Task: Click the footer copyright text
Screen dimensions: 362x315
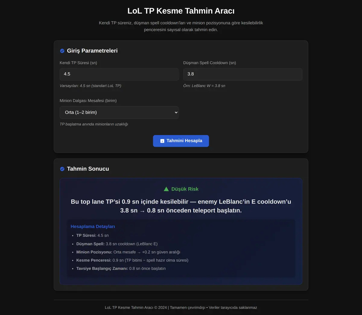Action: (x=181, y=307)
